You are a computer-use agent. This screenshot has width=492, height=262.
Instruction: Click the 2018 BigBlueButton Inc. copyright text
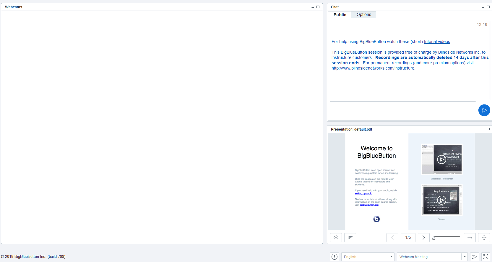[33, 256]
